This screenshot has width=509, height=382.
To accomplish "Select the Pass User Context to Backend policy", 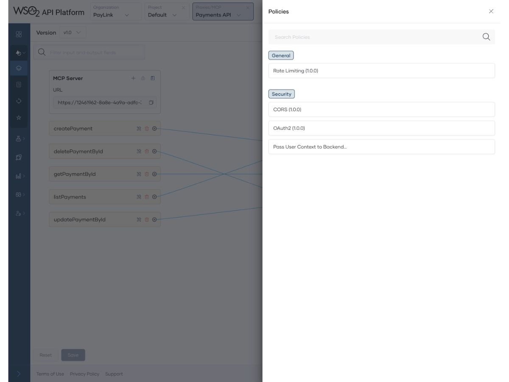I will point(382,147).
